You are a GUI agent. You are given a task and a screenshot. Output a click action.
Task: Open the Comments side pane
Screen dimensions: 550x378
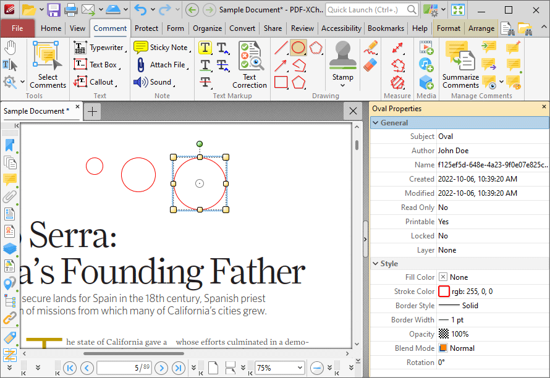point(10,180)
